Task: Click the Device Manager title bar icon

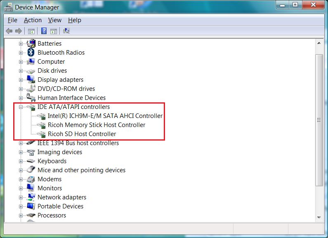Action: click(x=8, y=7)
